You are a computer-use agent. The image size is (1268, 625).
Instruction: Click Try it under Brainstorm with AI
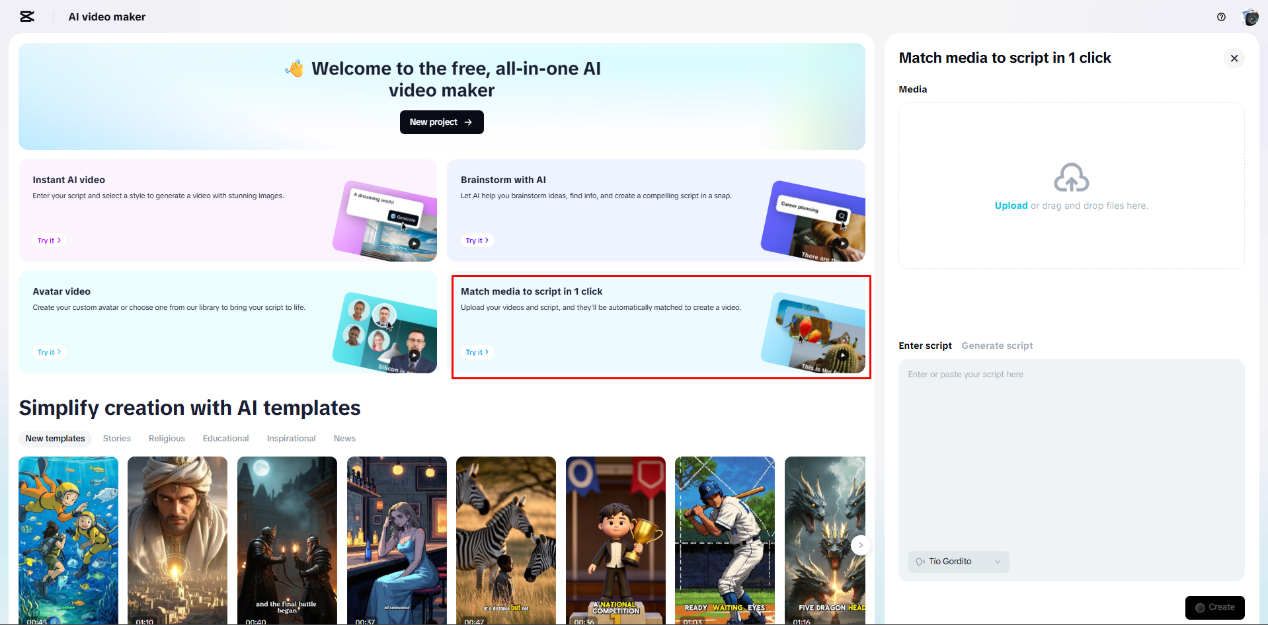point(477,240)
